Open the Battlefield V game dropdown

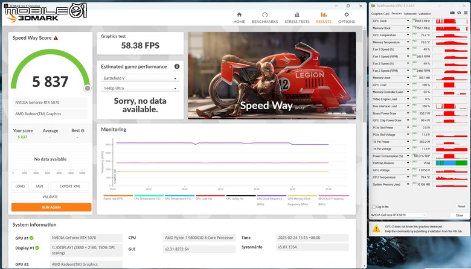pyautogui.click(x=140, y=78)
